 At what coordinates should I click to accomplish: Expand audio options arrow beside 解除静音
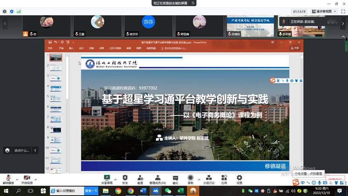pos(17,179)
